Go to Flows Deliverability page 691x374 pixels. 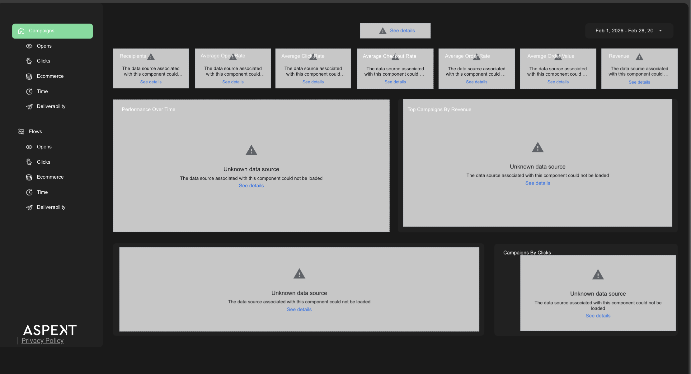(51, 207)
